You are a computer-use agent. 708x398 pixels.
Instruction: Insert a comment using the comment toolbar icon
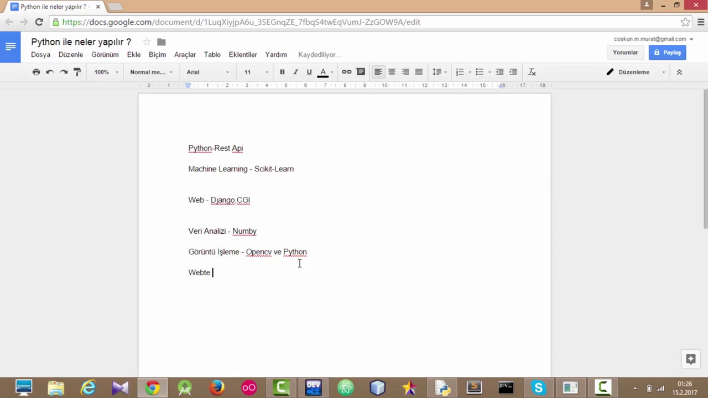[361, 72]
